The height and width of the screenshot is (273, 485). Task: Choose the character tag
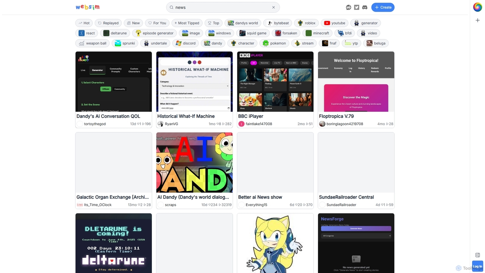(243, 43)
